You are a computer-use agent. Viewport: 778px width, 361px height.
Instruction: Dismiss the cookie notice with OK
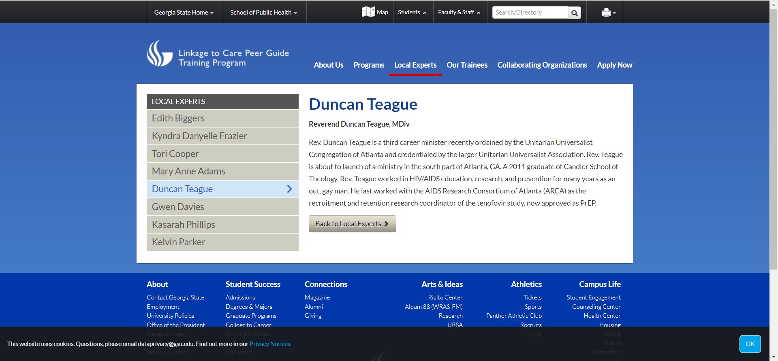[x=750, y=344]
